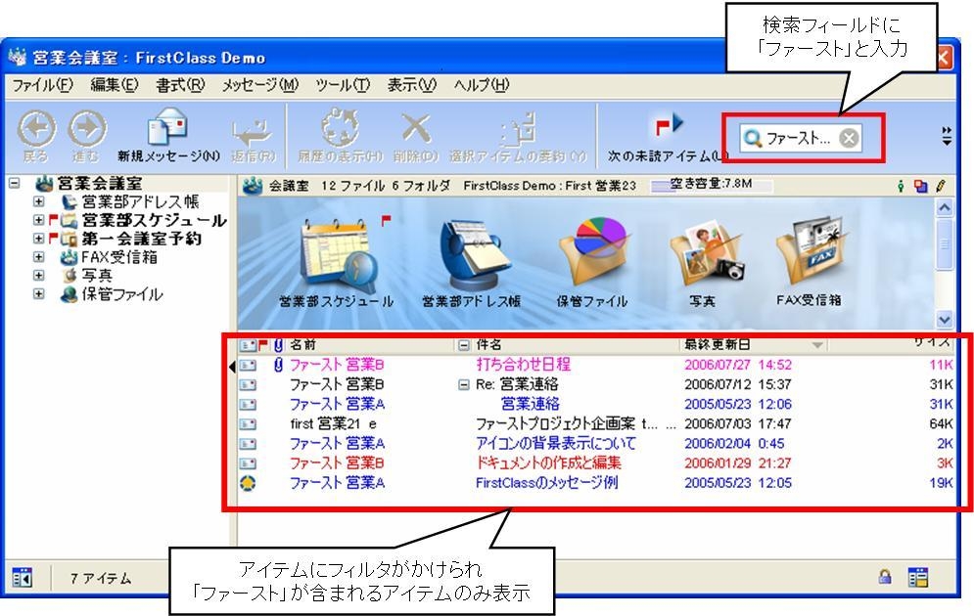Click the green figure icon in summary bar
974x616 pixels.
[901, 186]
